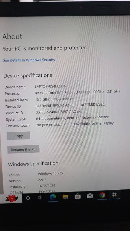130x231 pixels.
Task: Click the 22H2 version value
Action: (42, 180)
